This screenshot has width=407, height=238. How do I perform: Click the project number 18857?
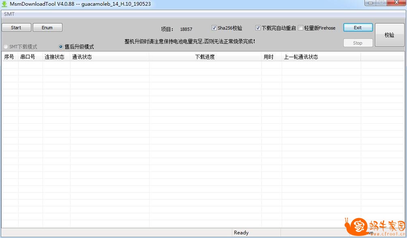click(186, 29)
